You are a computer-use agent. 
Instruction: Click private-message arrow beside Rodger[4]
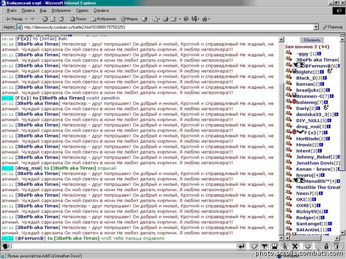289,217
